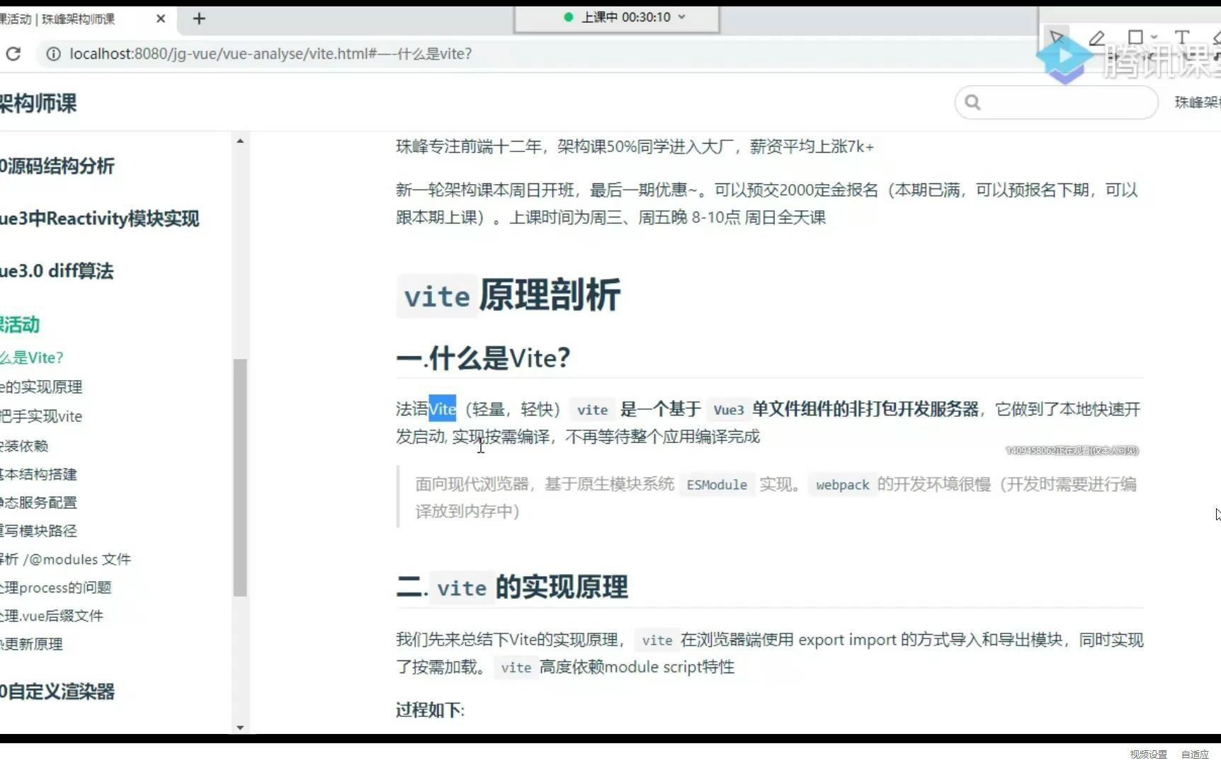Viewport: 1221px width, 763px height.
Task: Click the 过程如下 text
Action: [430, 710]
